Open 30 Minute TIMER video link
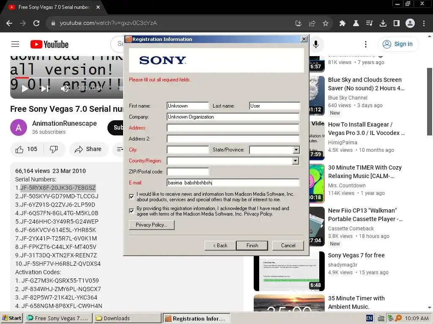 [365, 172]
